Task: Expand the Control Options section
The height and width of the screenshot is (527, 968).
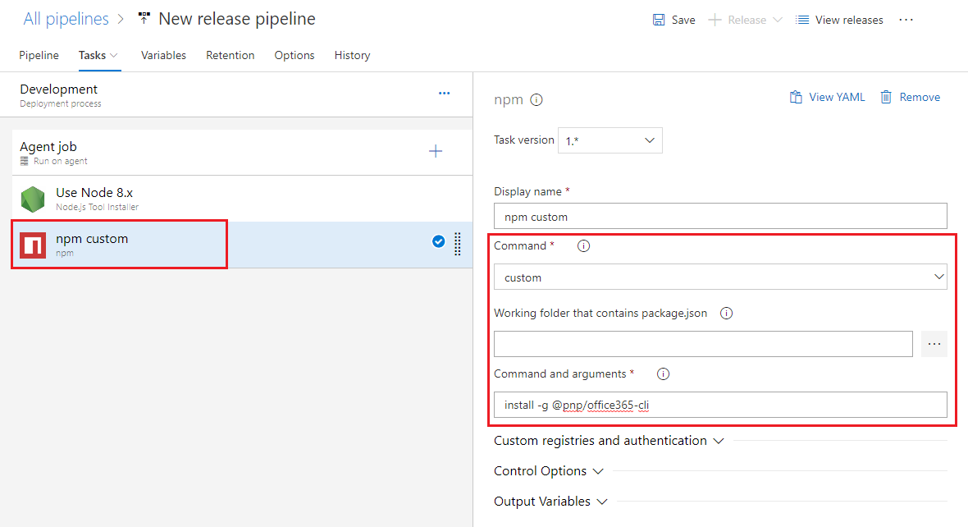Action: tap(548, 471)
